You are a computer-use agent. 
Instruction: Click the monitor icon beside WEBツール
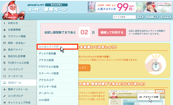click(4, 83)
